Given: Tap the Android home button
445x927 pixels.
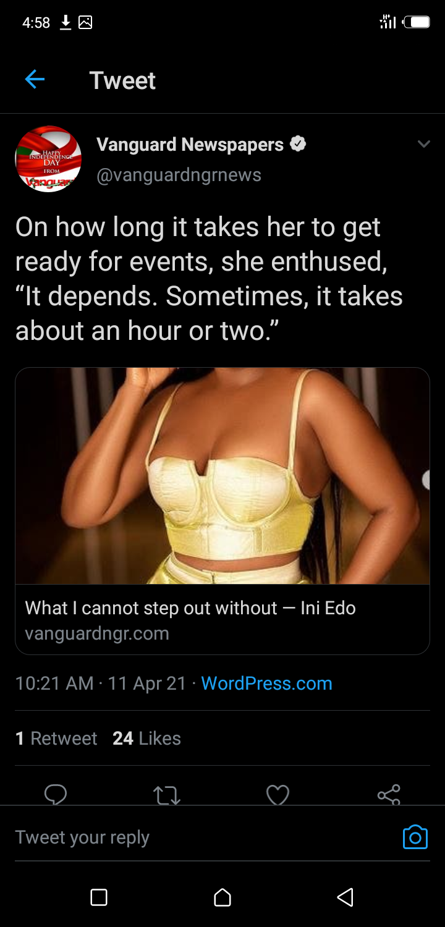Looking at the screenshot, I should pos(222,897).
